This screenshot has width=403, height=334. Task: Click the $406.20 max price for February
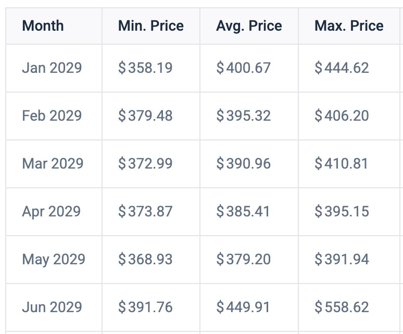point(342,115)
